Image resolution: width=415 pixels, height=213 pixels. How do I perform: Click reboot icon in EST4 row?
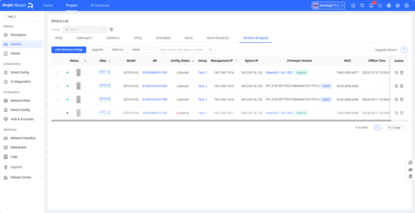tap(396, 99)
